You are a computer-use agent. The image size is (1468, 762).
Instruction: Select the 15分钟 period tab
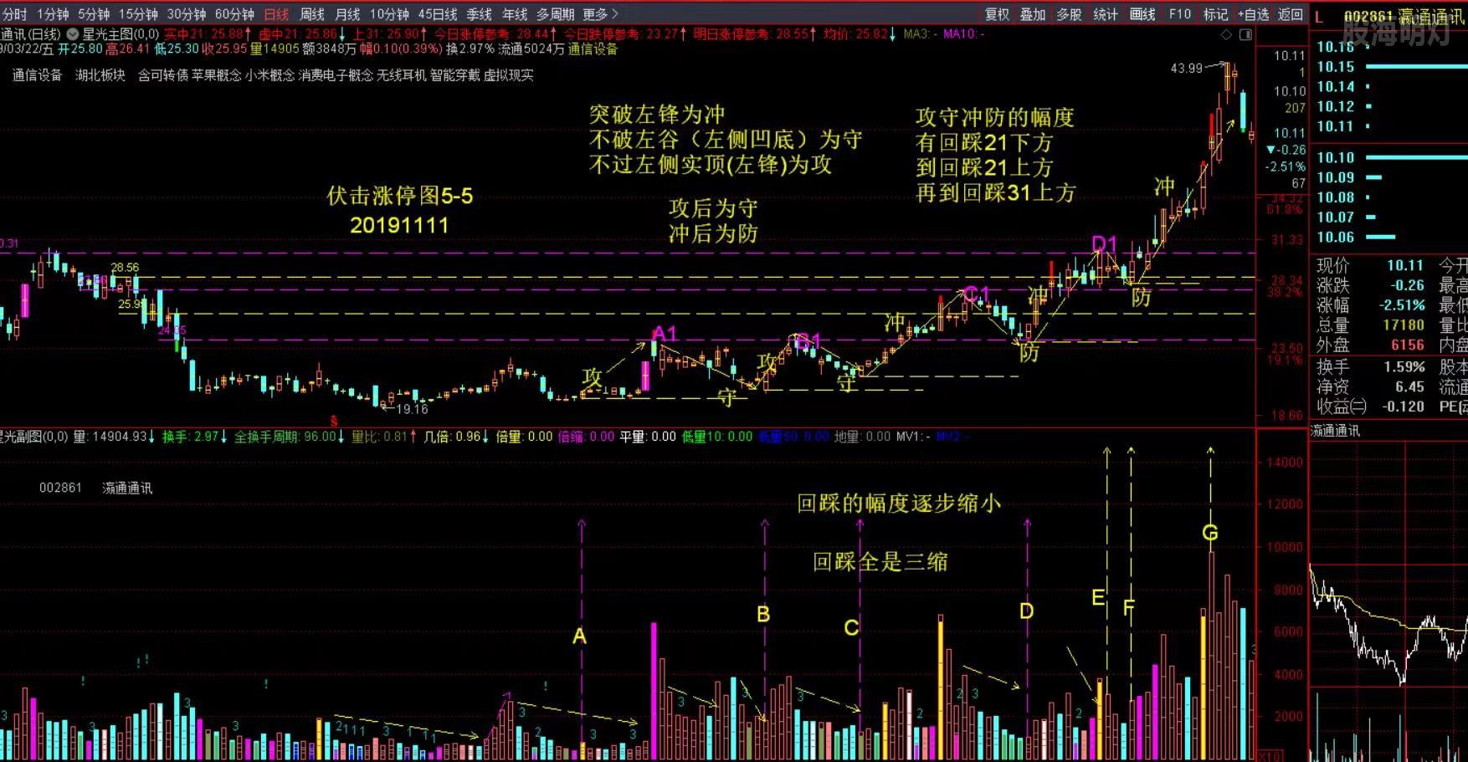tap(137, 14)
